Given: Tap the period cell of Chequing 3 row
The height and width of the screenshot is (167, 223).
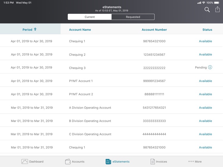Looking at the screenshot, I should tap(32, 68).
